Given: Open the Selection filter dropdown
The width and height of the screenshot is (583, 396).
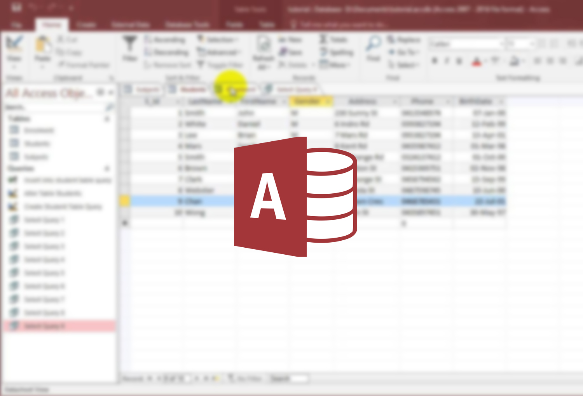Looking at the screenshot, I should coord(218,39).
